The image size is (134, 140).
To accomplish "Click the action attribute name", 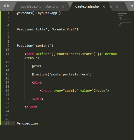I will 42,54.
